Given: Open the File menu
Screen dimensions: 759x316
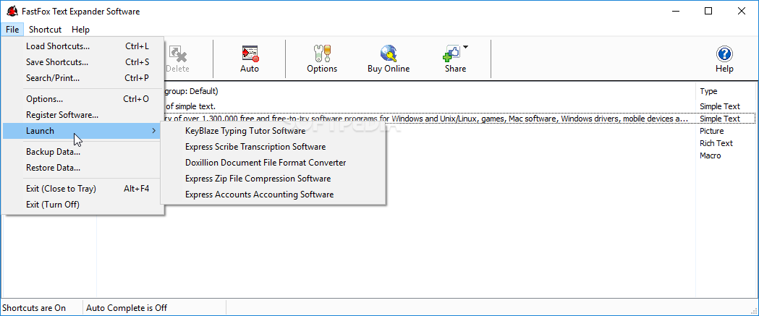Looking at the screenshot, I should point(12,30).
